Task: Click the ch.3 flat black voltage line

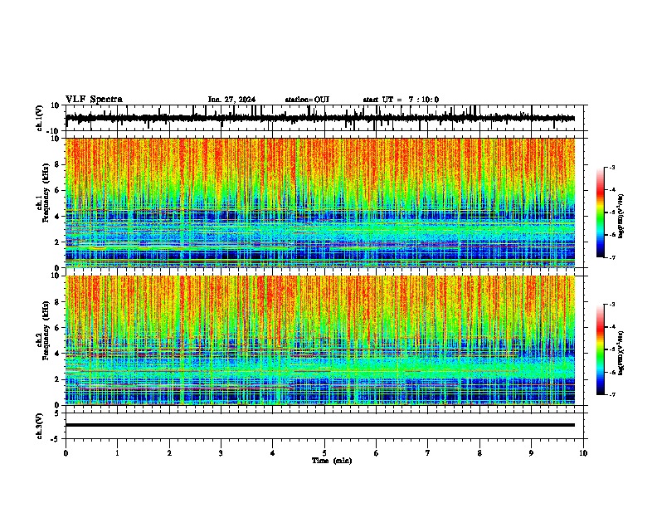Action: tap(320, 425)
